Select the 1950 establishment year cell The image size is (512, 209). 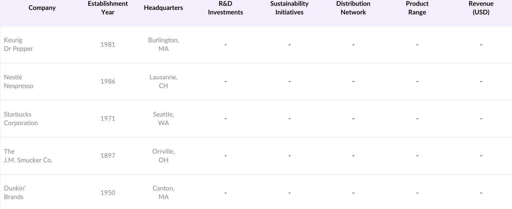pyautogui.click(x=108, y=193)
